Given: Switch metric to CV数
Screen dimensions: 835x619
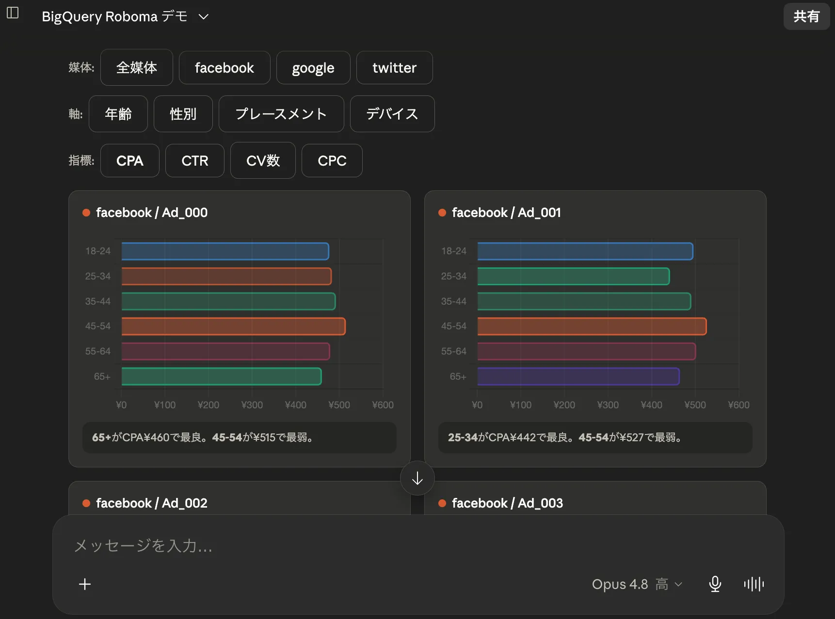Looking at the screenshot, I should coord(263,160).
